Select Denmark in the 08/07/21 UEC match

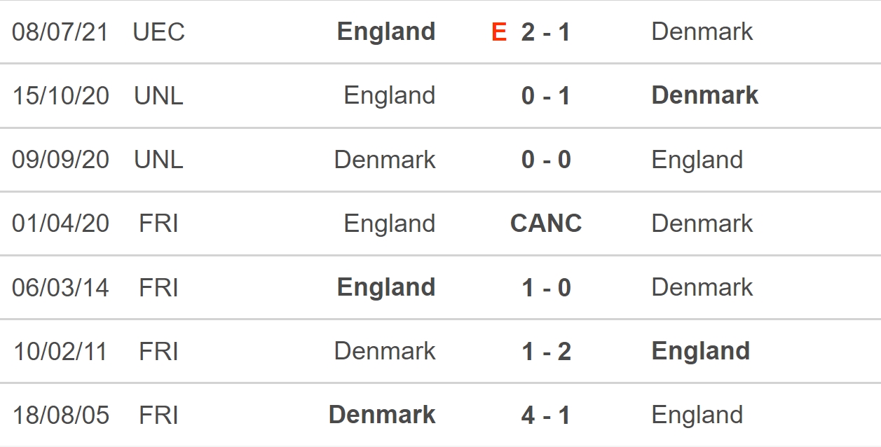tap(702, 32)
